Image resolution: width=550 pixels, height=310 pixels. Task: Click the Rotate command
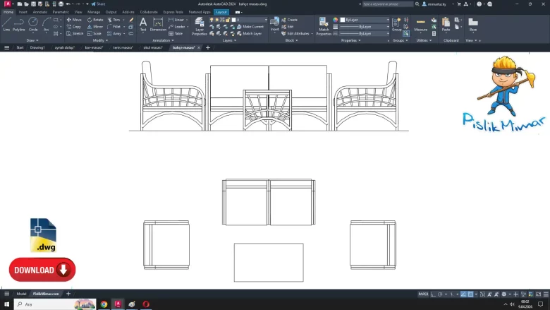[95, 20]
